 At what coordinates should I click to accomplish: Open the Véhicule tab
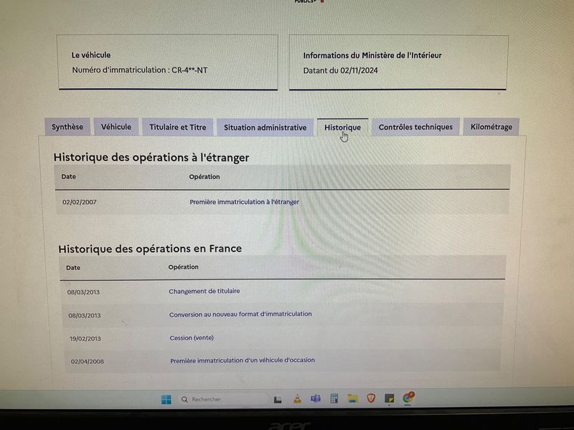[x=116, y=127]
